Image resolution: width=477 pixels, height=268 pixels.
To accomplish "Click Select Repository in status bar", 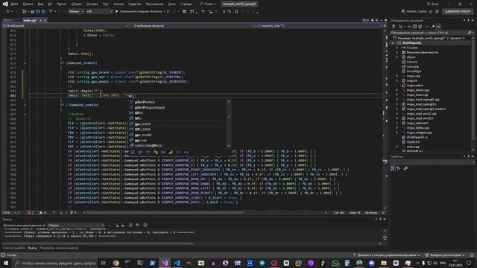I will (445, 255).
